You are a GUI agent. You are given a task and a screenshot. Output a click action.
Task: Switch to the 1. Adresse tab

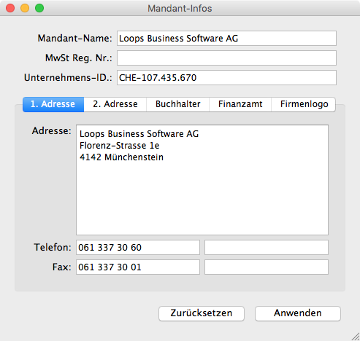coord(53,104)
